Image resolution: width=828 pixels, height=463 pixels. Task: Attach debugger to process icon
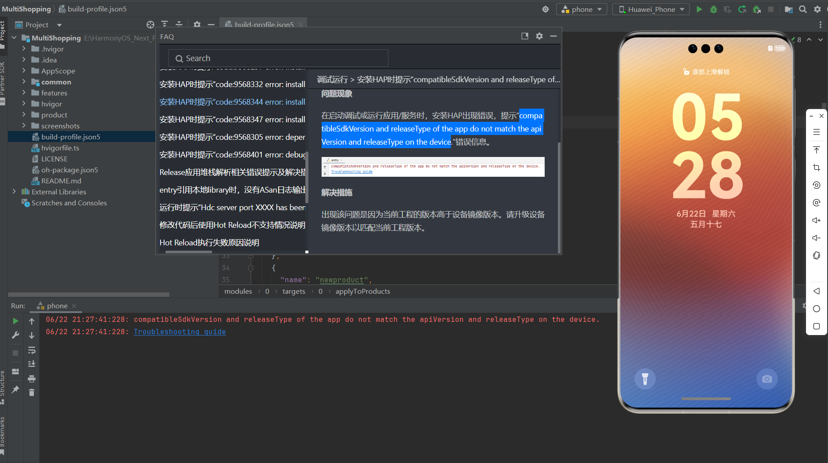757,9
